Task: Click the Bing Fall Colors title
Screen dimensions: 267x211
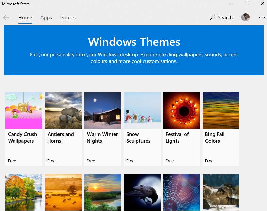Action: (x=215, y=138)
